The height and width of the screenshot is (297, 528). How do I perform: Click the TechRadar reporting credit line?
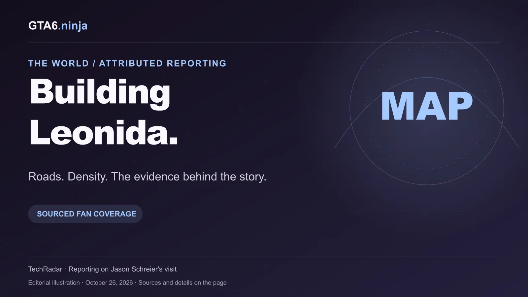(102, 269)
